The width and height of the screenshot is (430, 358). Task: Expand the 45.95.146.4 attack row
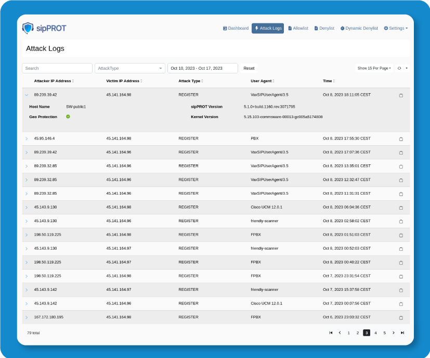[27, 139]
